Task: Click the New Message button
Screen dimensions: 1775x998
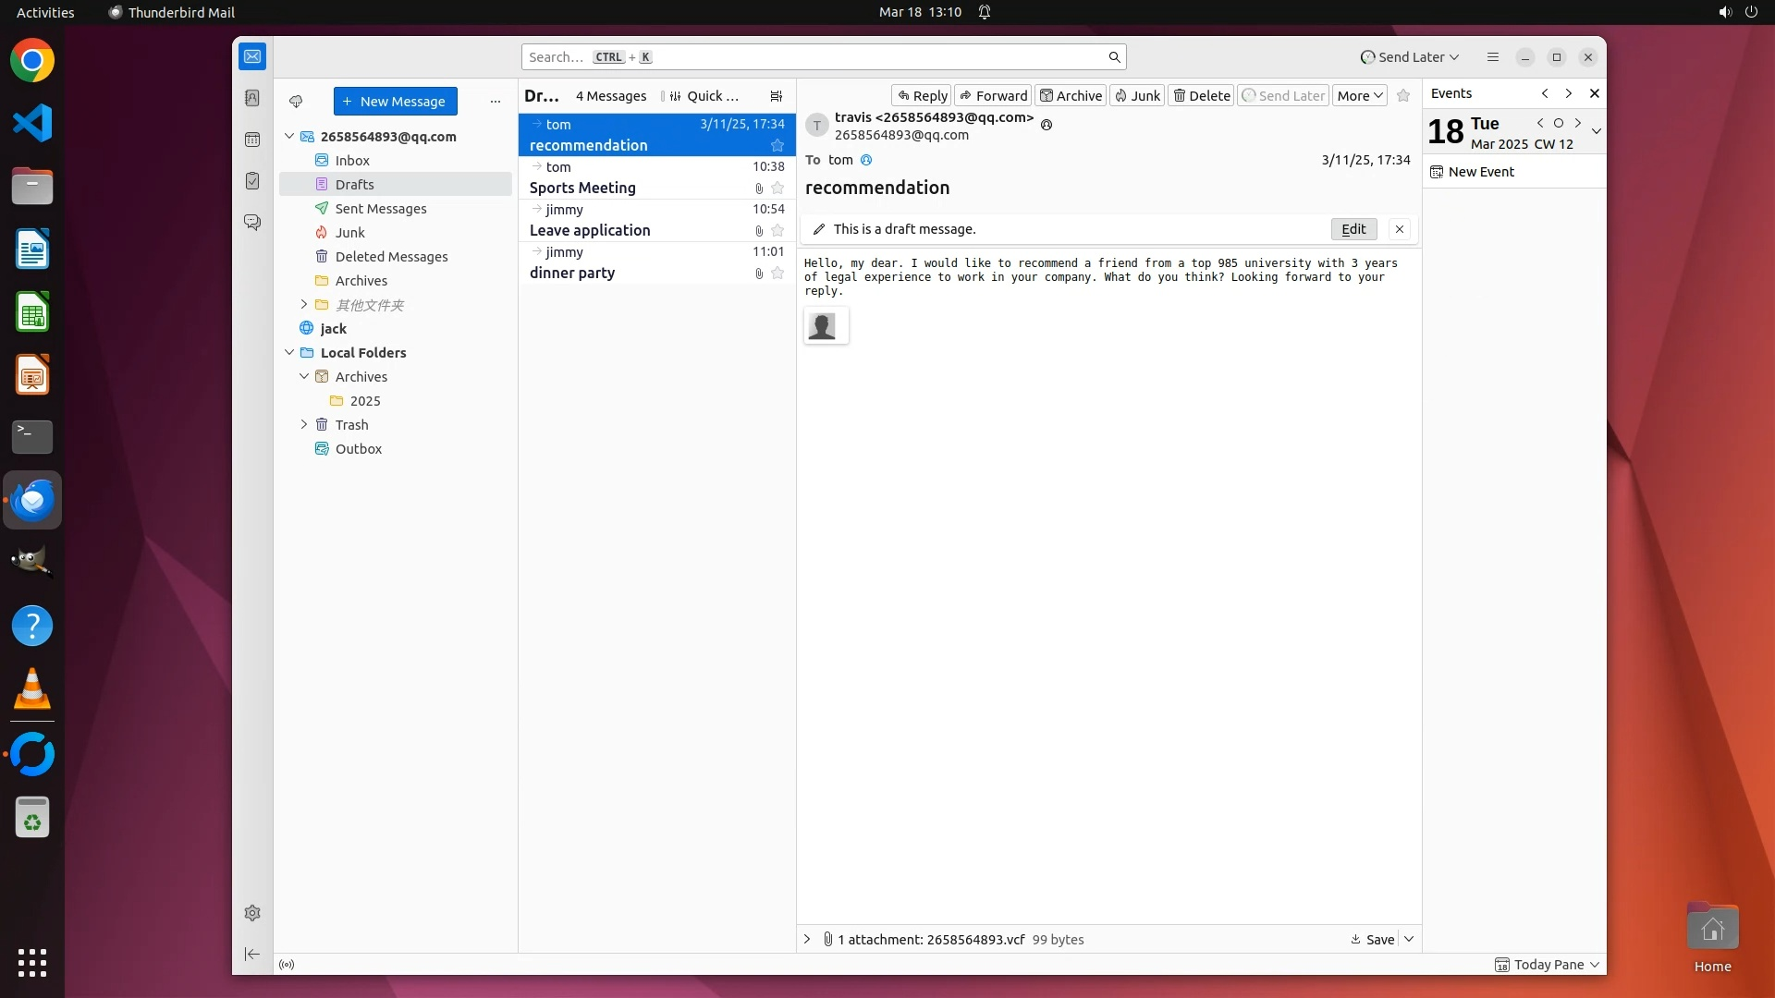Action: pyautogui.click(x=395, y=102)
